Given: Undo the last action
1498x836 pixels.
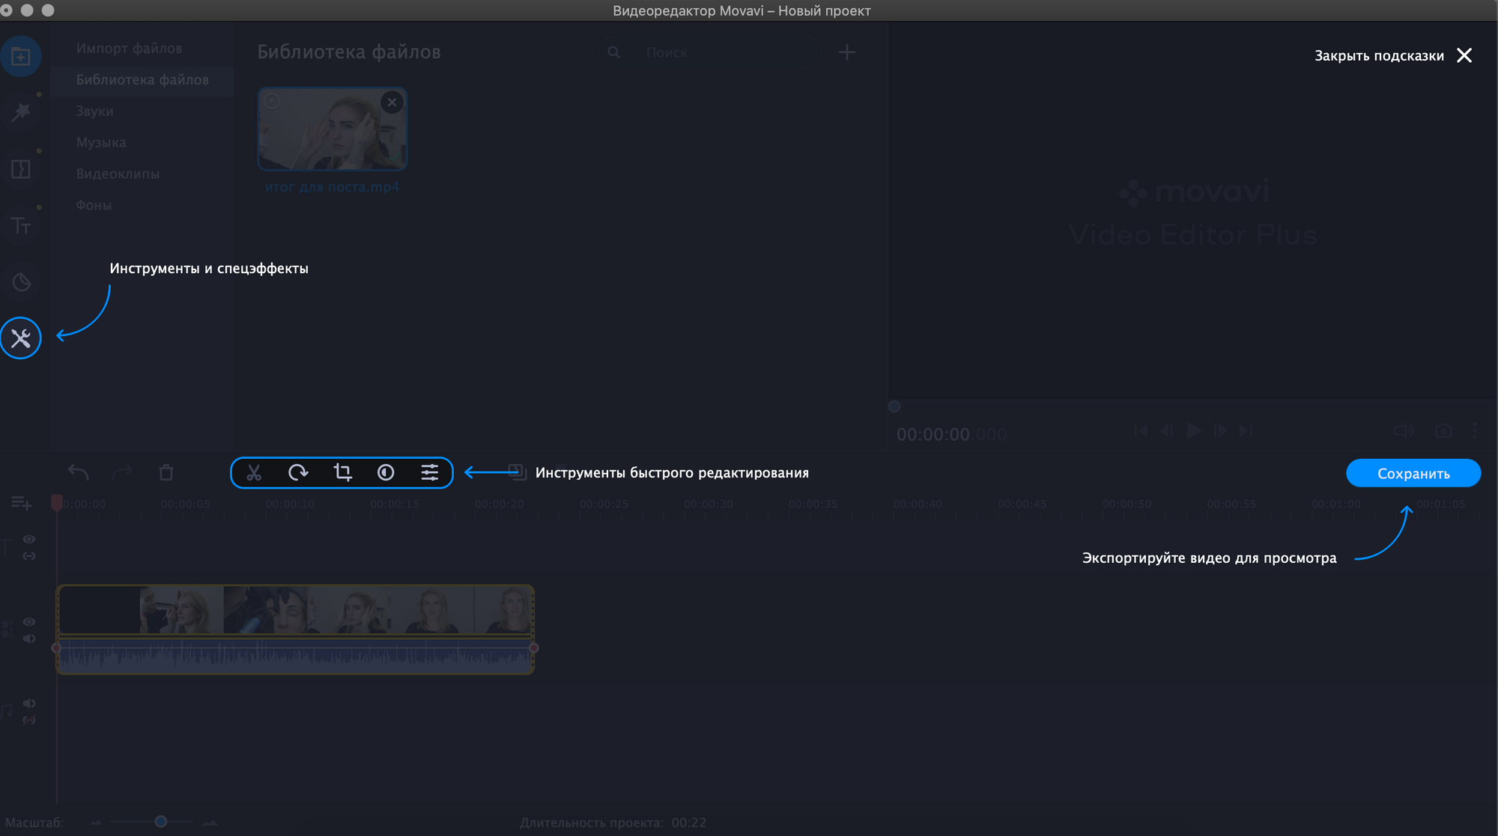Looking at the screenshot, I should pyautogui.click(x=78, y=472).
